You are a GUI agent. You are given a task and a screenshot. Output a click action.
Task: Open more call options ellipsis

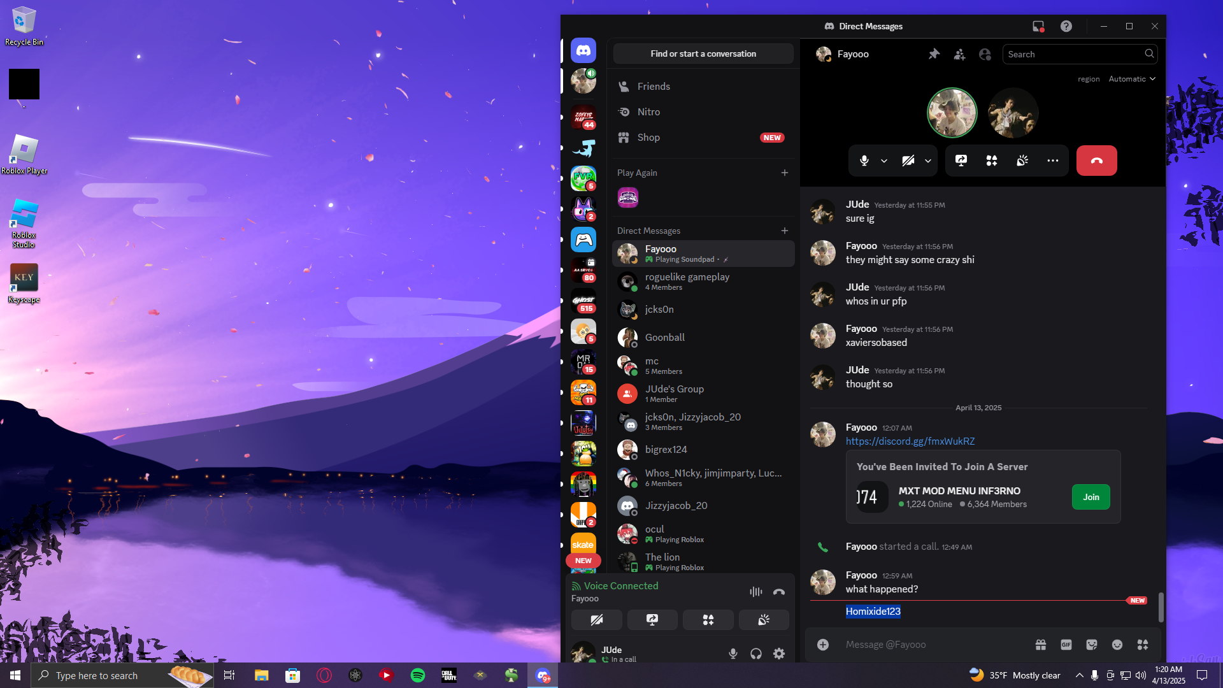(1053, 161)
